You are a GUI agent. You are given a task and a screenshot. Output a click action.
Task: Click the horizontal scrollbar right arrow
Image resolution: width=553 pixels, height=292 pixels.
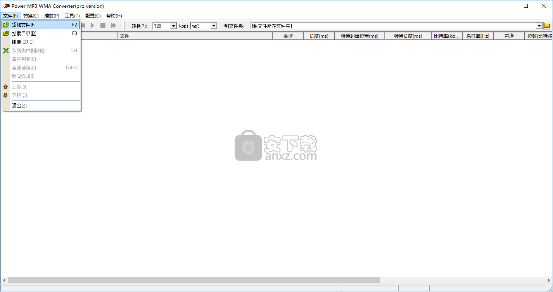pyautogui.click(x=548, y=280)
